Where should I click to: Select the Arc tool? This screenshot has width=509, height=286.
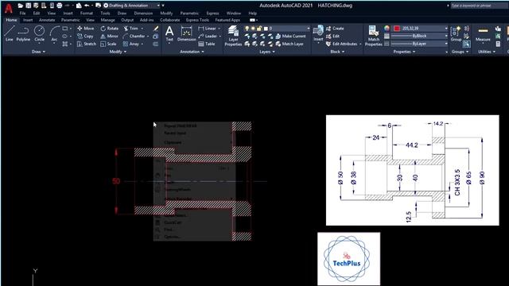(x=54, y=33)
